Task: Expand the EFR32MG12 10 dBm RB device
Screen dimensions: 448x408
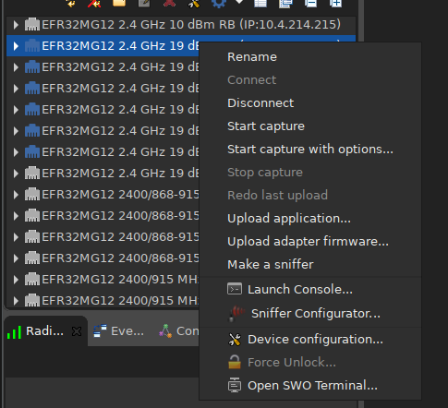Action: click(x=16, y=25)
